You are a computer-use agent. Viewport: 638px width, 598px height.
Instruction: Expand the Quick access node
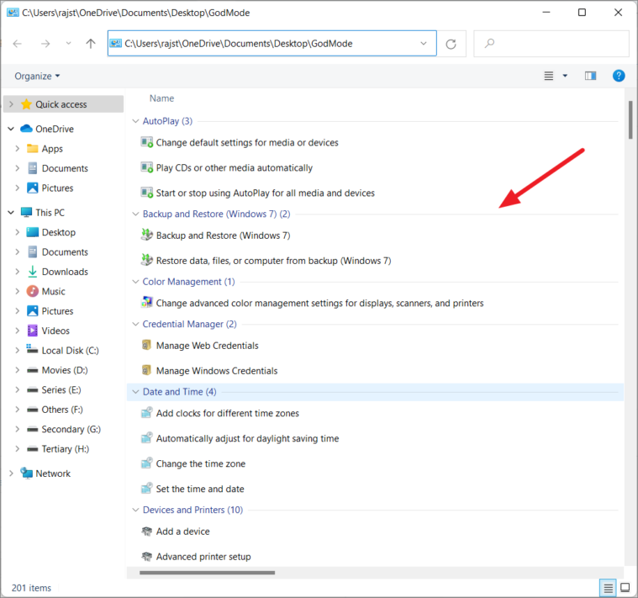[x=12, y=104]
